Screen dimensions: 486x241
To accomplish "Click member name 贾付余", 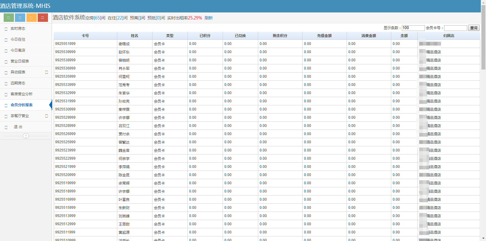I will click(x=124, y=134).
